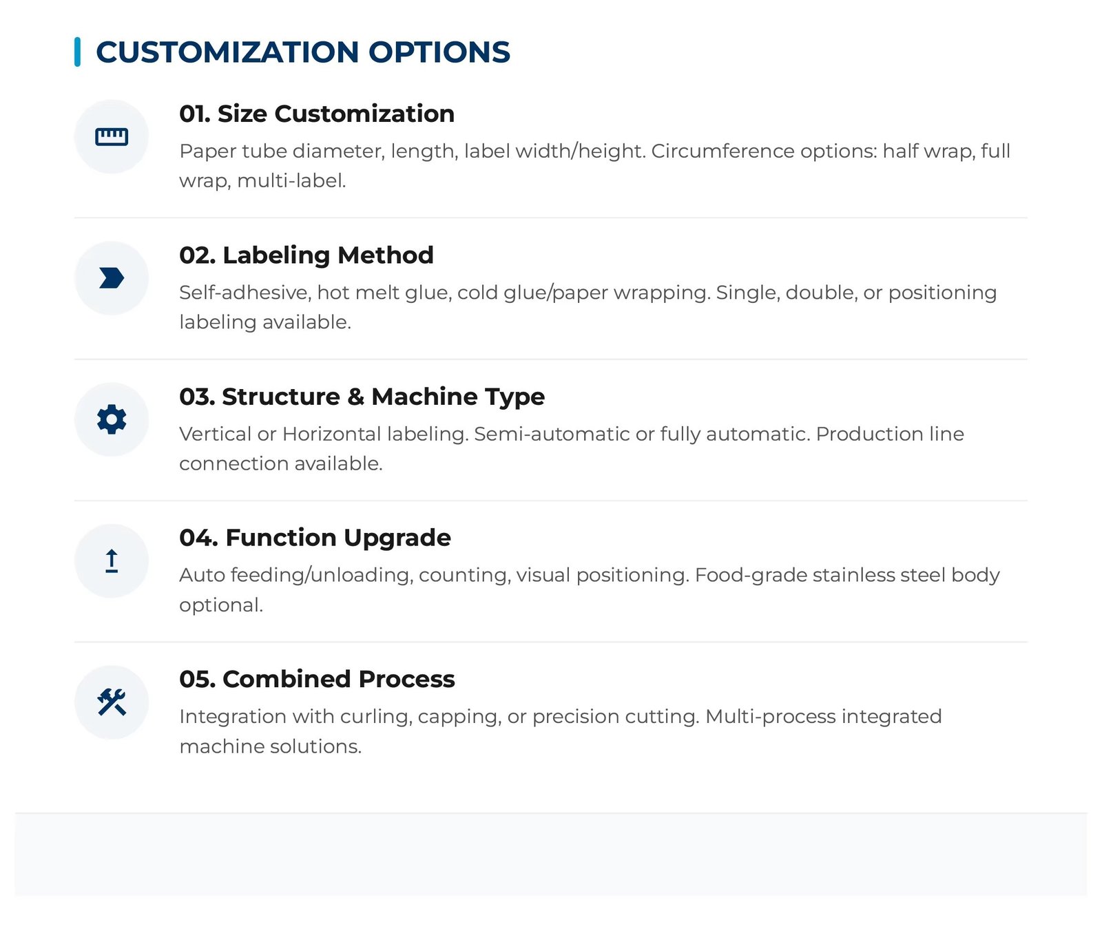1102x933 pixels.
Task: Select the Customization Options section heading
Action: click(x=303, y=52)
